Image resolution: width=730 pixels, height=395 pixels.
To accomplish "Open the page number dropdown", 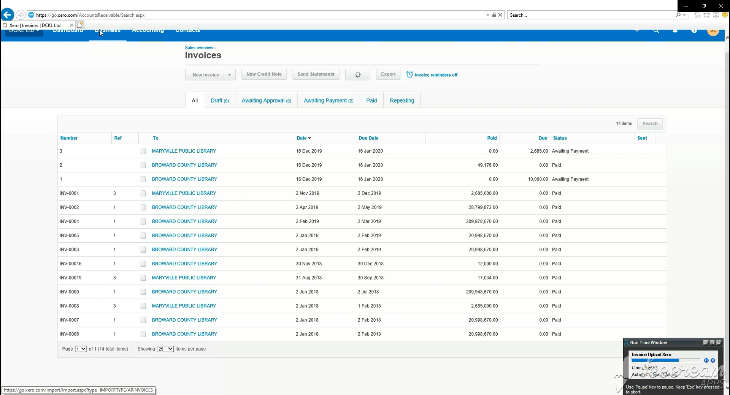I will [81, 349].
